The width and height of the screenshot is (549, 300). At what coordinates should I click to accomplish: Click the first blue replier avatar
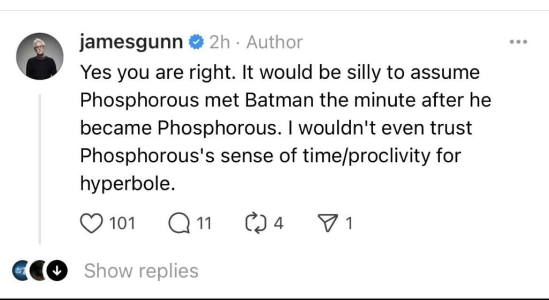20,271
